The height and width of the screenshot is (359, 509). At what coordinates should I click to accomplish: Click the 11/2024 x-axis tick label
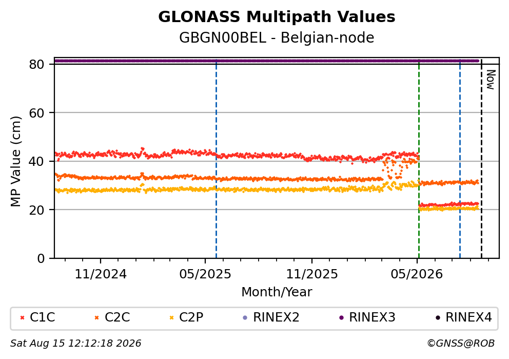[101, 274]
